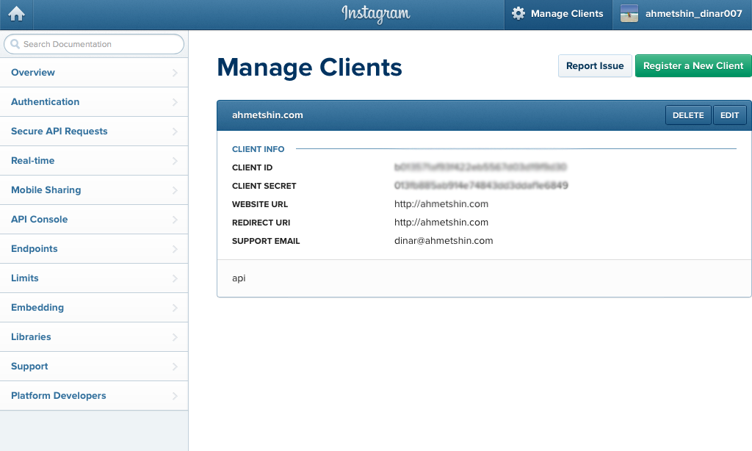Click the Website URL http://ahmetshin.com
752x451 pixels.
coord(441,204)
